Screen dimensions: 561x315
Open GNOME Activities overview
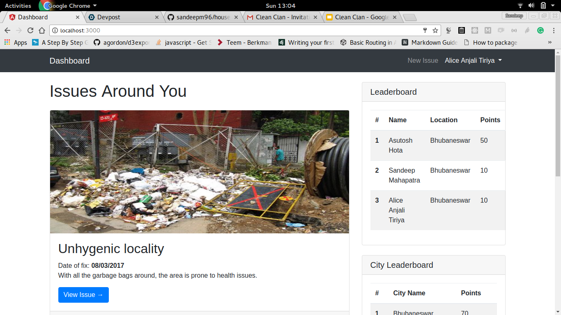(18, 5)
